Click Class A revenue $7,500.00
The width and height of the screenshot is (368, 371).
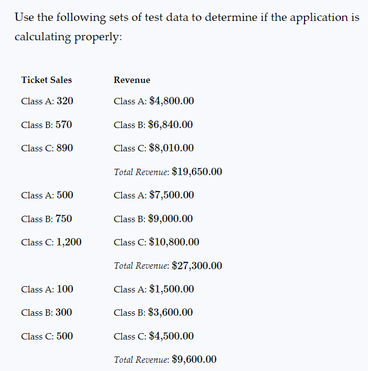pyautogui.click(x=154, y=195)
